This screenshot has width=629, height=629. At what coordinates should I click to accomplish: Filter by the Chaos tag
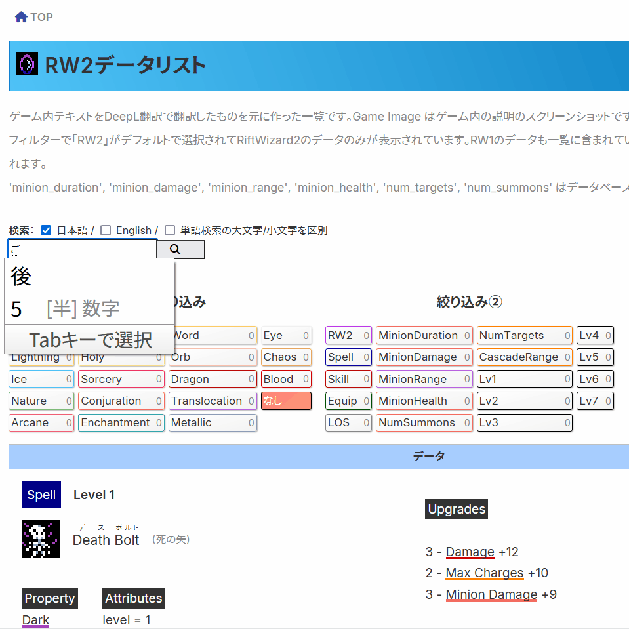point(286,357)
